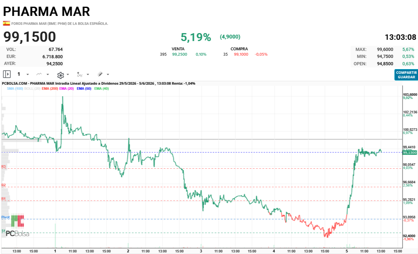Click MAX value 99,6000
The height and width of the screenshot is (254, 418).
click(385, 49)
